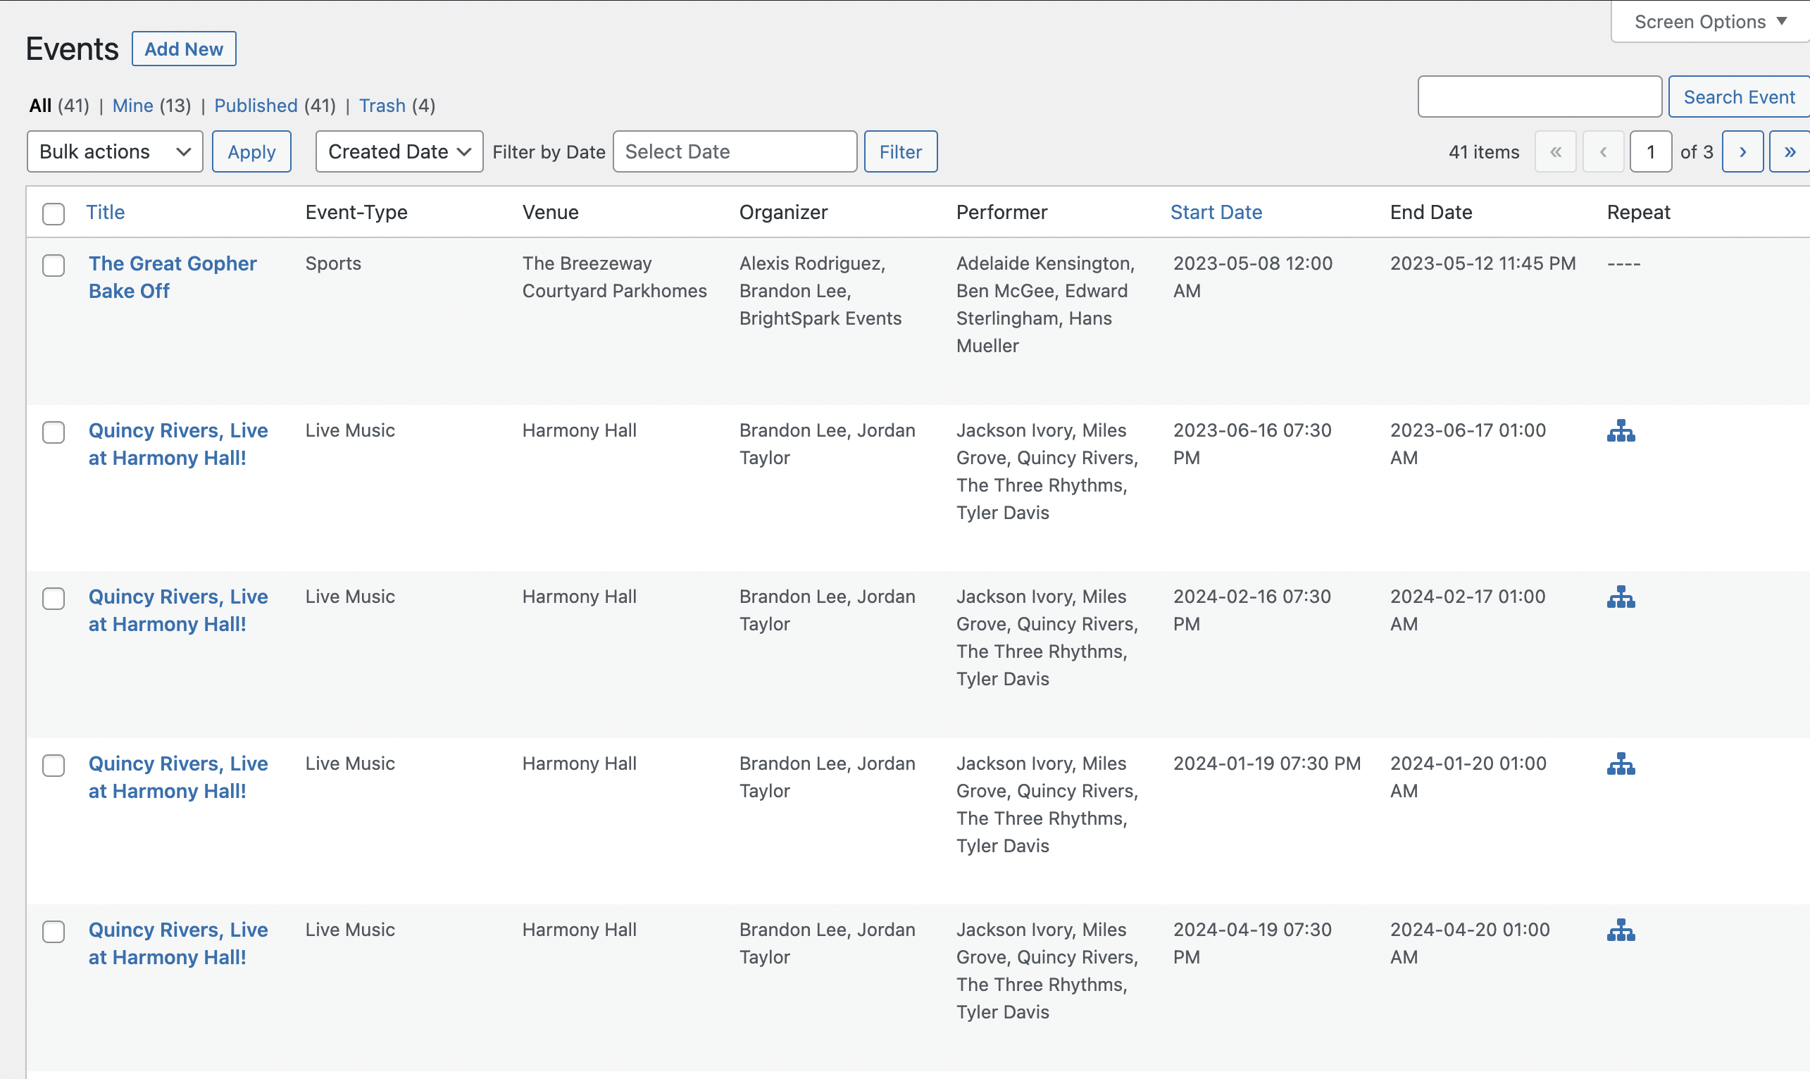Click Add New event button
1810x1079 pixels.
(x=184, y=49)
